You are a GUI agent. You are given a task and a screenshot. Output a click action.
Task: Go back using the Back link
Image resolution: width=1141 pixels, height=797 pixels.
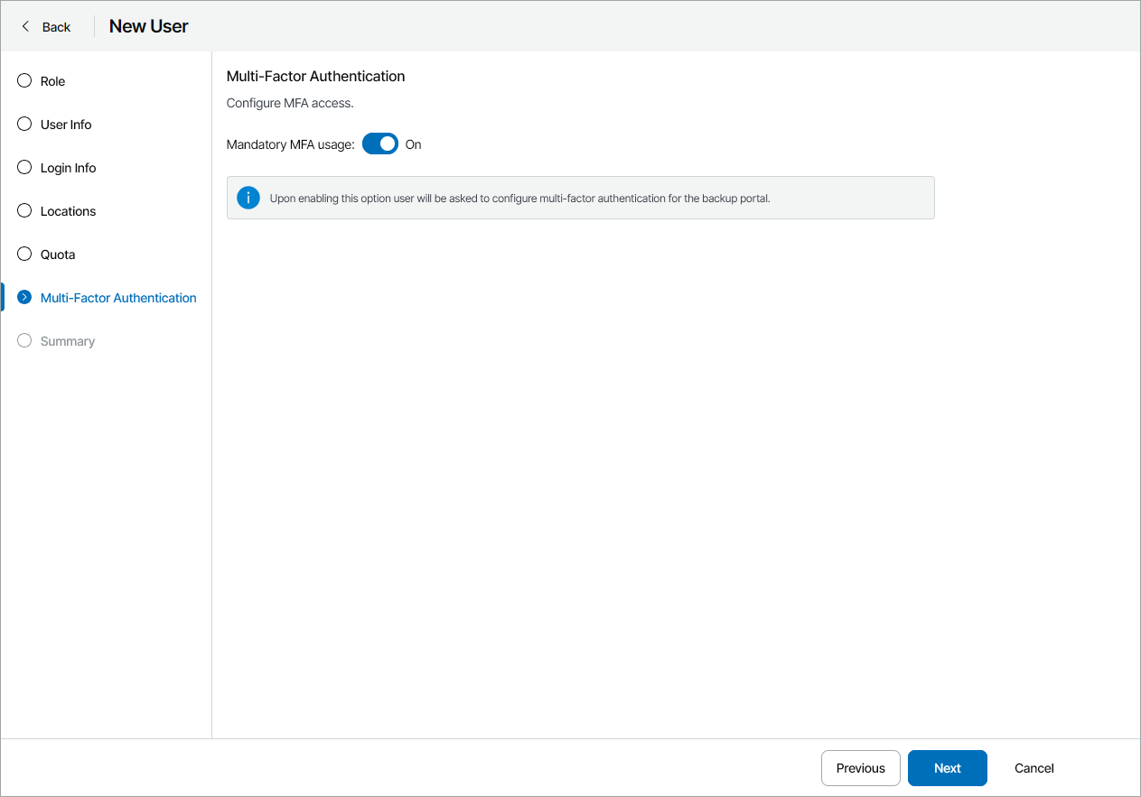(54, 26)
